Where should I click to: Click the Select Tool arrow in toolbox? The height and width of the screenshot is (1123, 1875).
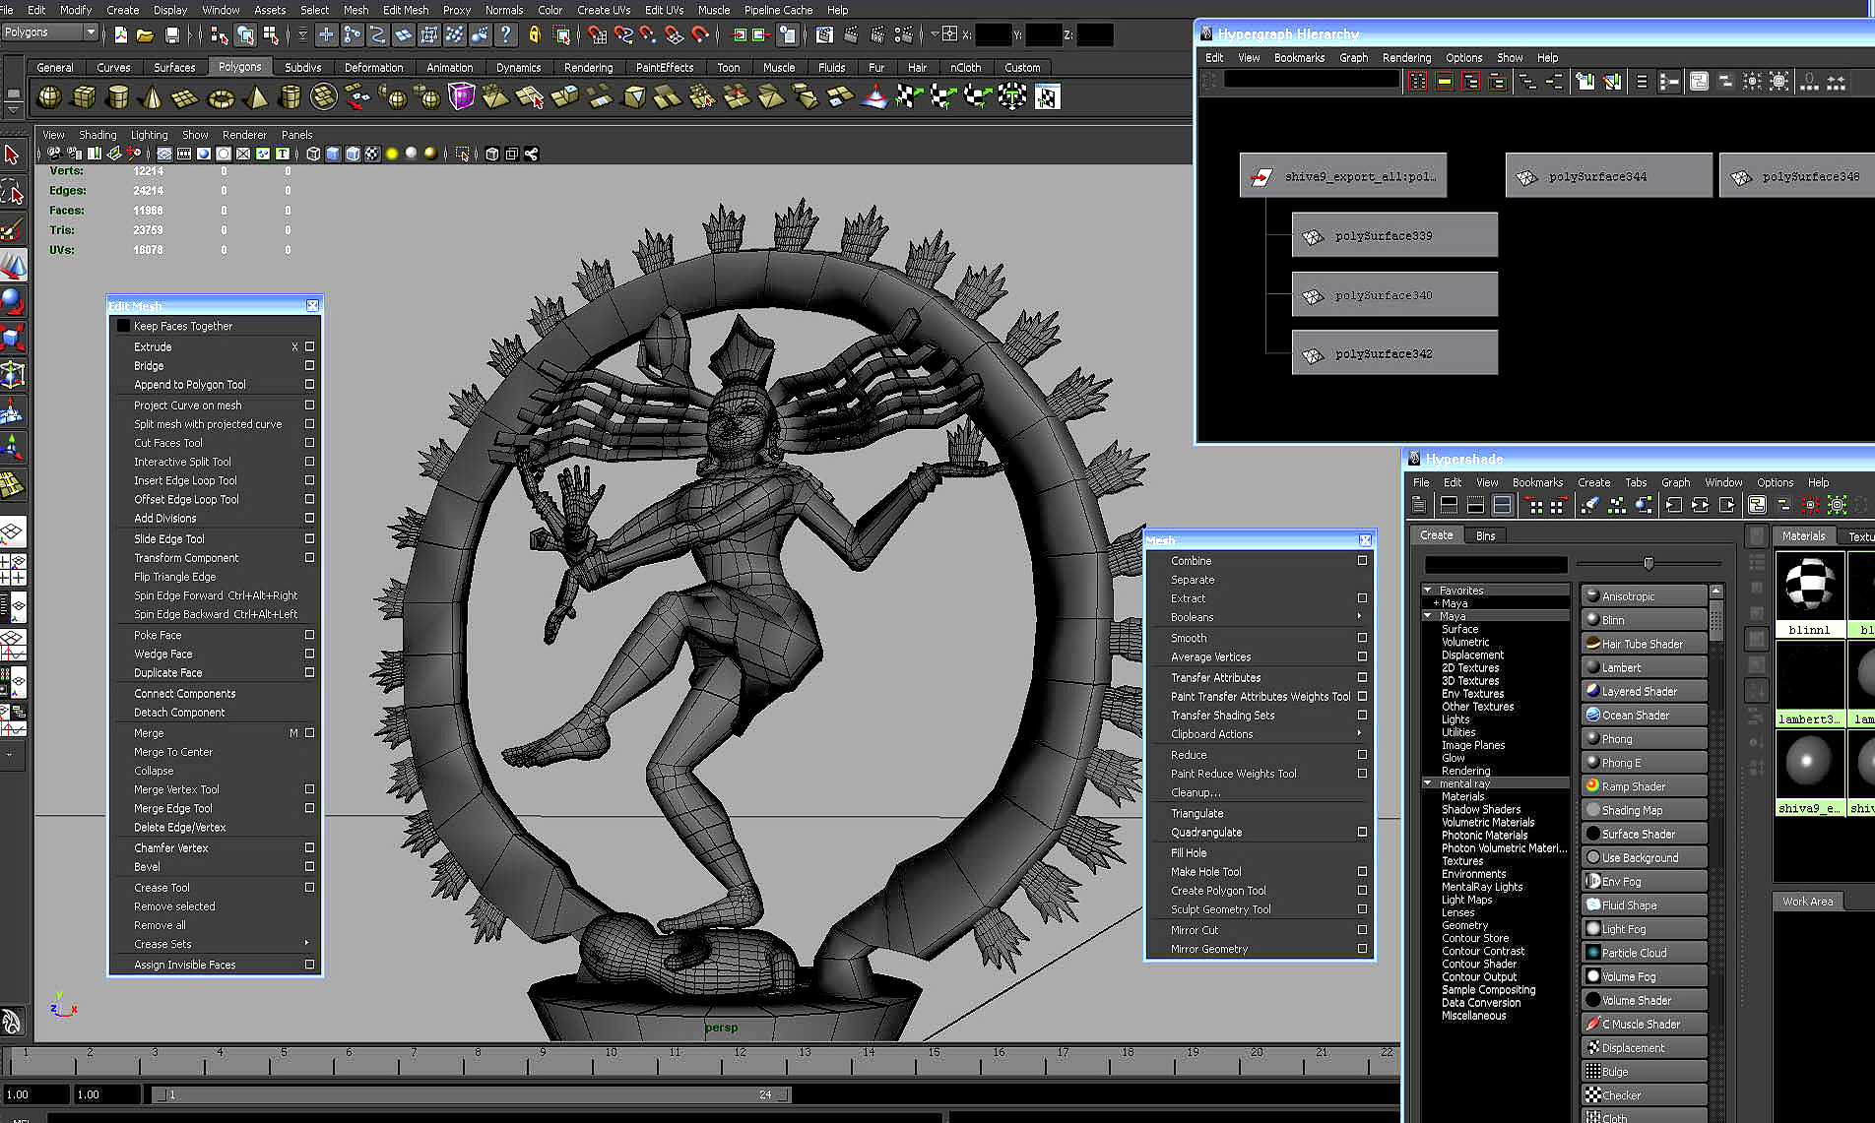12,155
